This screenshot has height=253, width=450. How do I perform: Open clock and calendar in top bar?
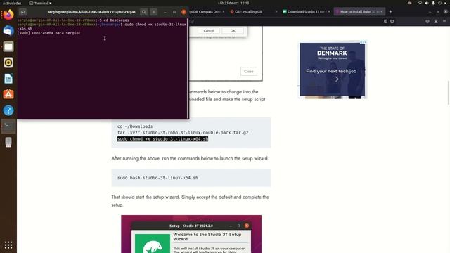pos(233,3)
